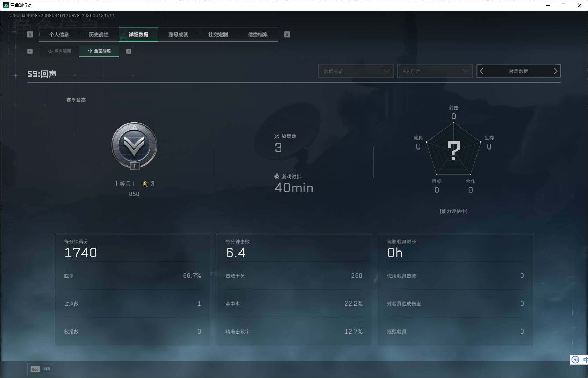
Task: Click the 三角洲行动 app icon in title bar
Action: (x=6, y=5)
